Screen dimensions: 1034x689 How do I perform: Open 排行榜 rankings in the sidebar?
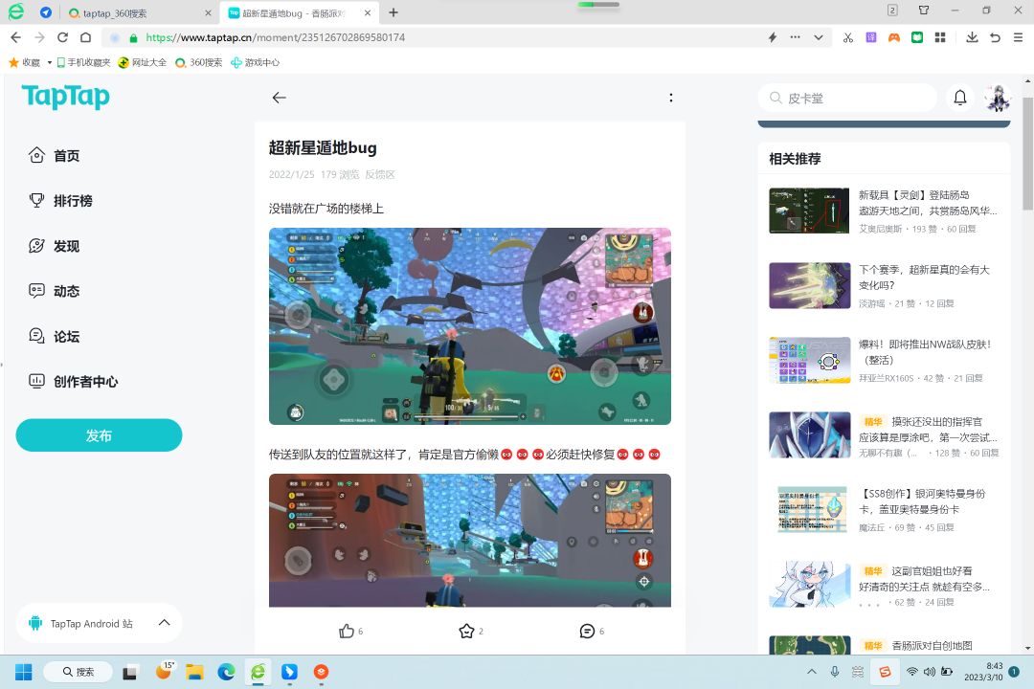pyautogui.click(x=60, y=200)
